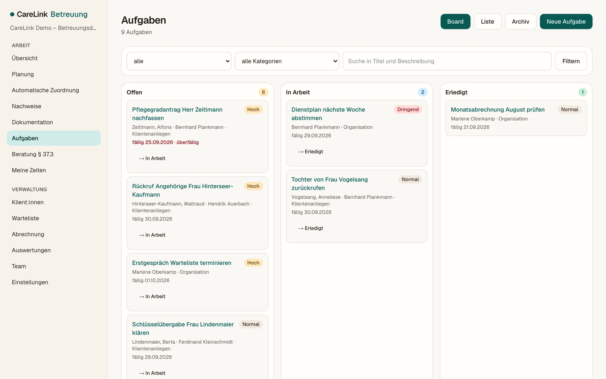Mark Dienstplan task as Erledigt
The image size is (606, 379).
click(311, 152)
